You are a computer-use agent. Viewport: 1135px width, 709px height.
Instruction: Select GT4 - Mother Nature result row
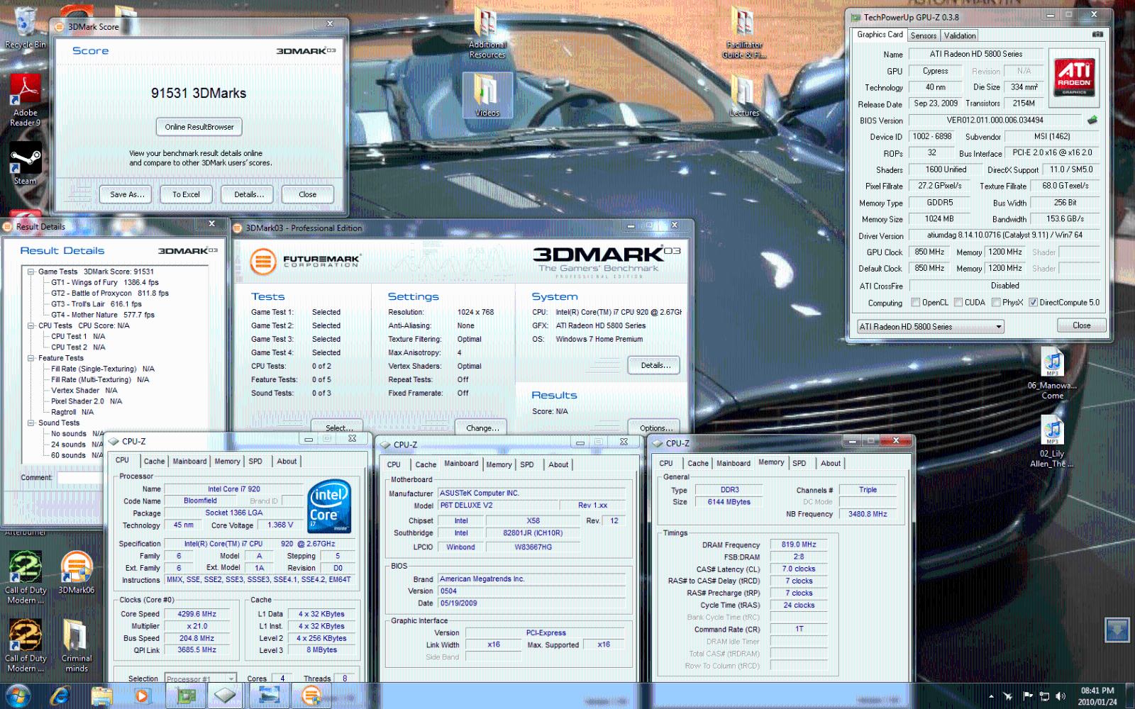point(103,315)
